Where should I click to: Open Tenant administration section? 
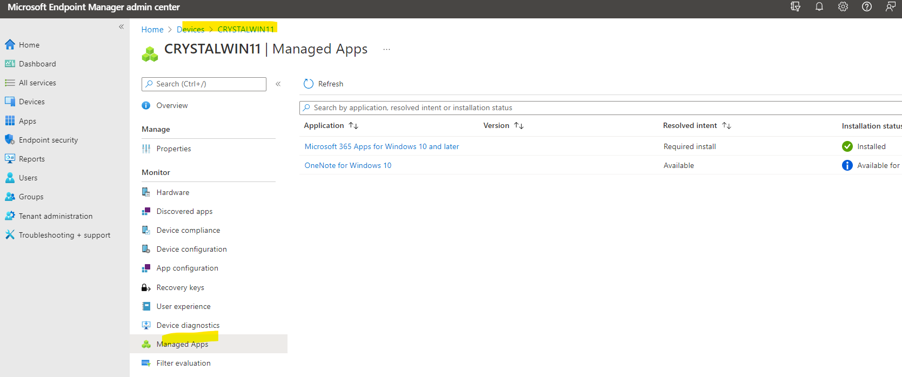(x=56, y=216)
